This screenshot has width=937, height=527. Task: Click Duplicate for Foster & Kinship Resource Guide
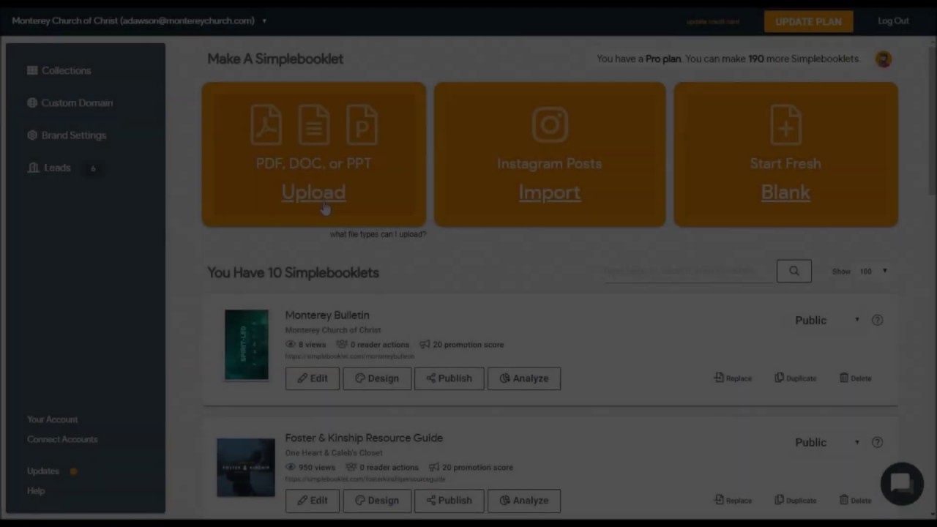[x=795, y=500]
